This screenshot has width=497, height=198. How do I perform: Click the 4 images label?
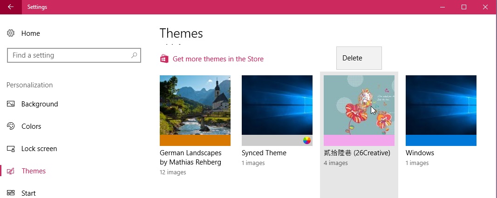336,163
